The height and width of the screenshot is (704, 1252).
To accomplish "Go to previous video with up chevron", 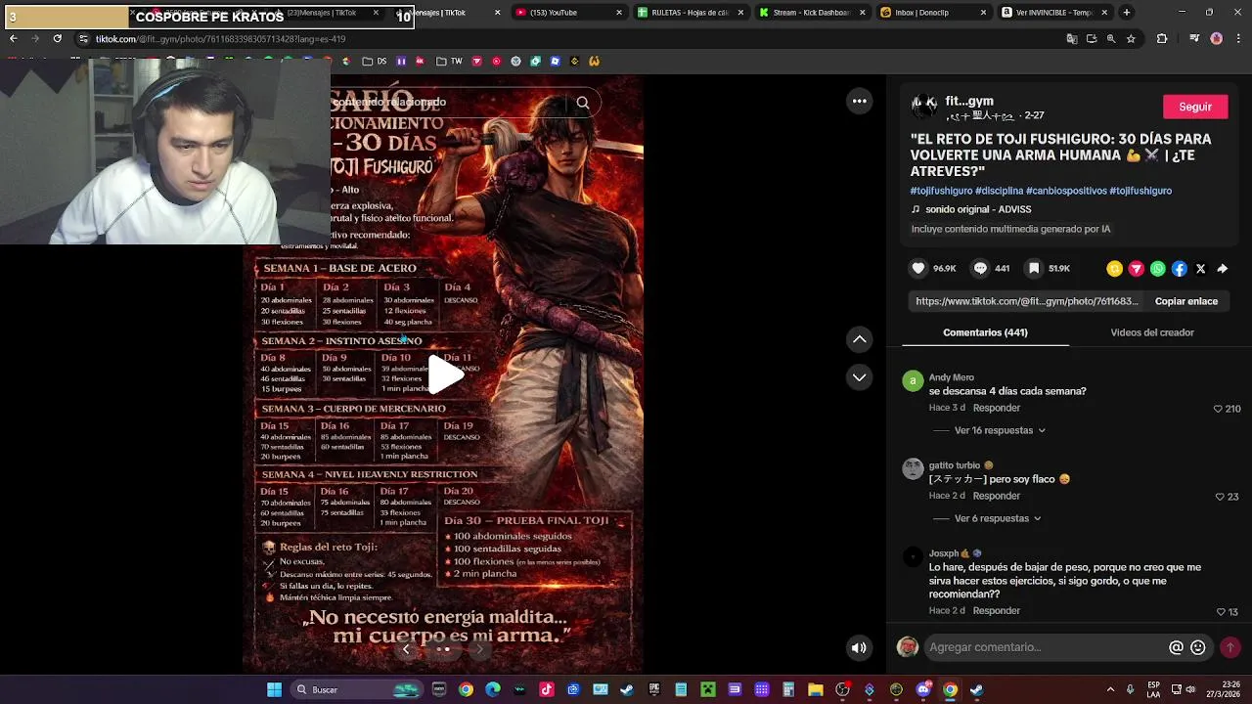I will 859,339.
